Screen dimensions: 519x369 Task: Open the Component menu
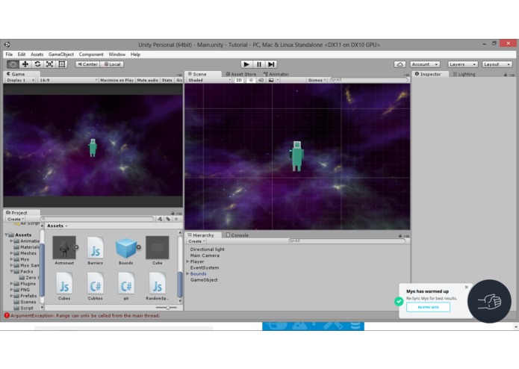[x=91, y=55]
